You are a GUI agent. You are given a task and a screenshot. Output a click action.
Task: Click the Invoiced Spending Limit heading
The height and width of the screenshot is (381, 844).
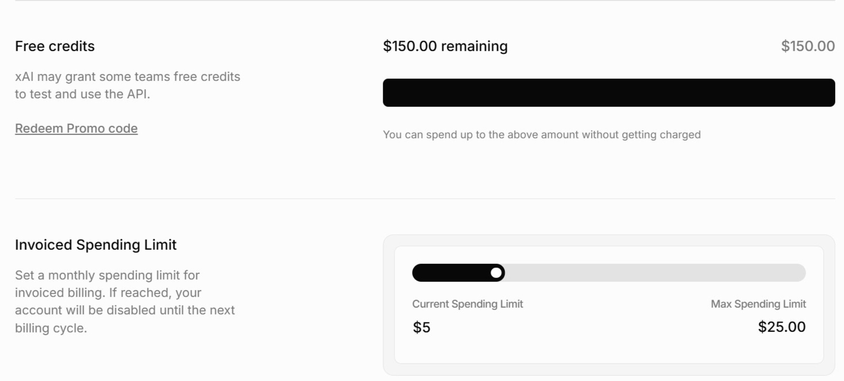click(x=96, y=245)
